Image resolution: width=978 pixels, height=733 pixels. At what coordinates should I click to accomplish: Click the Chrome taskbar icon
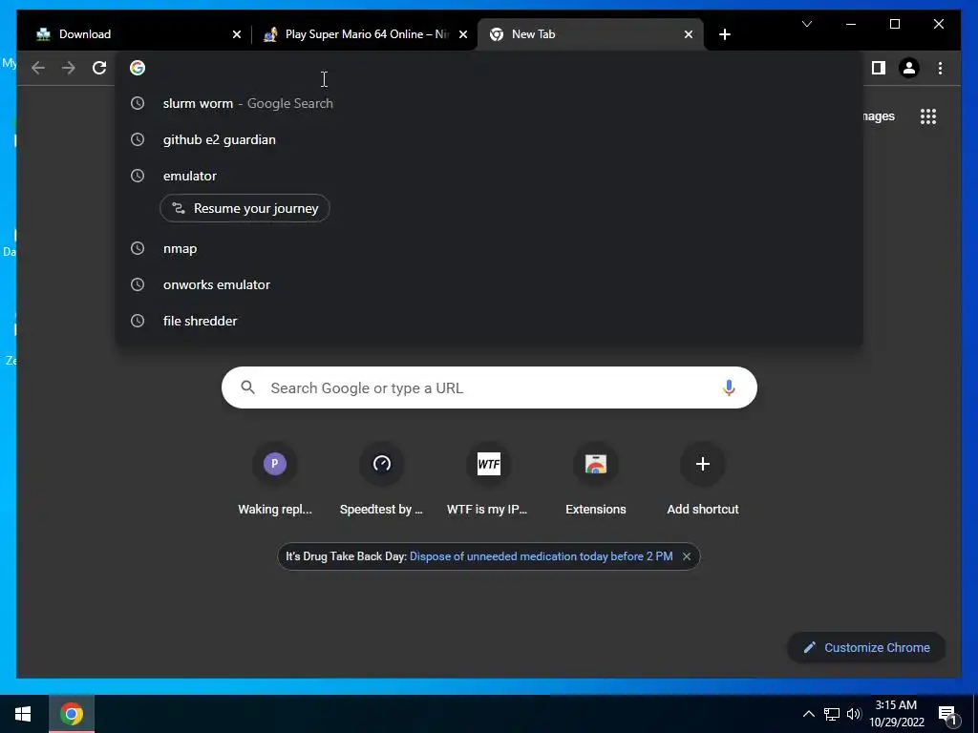click(x=72, y=714)
